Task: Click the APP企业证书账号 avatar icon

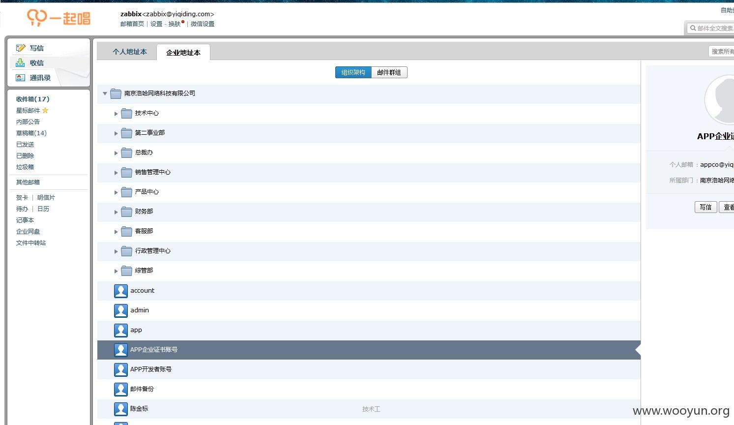Action: pos(121,350)
